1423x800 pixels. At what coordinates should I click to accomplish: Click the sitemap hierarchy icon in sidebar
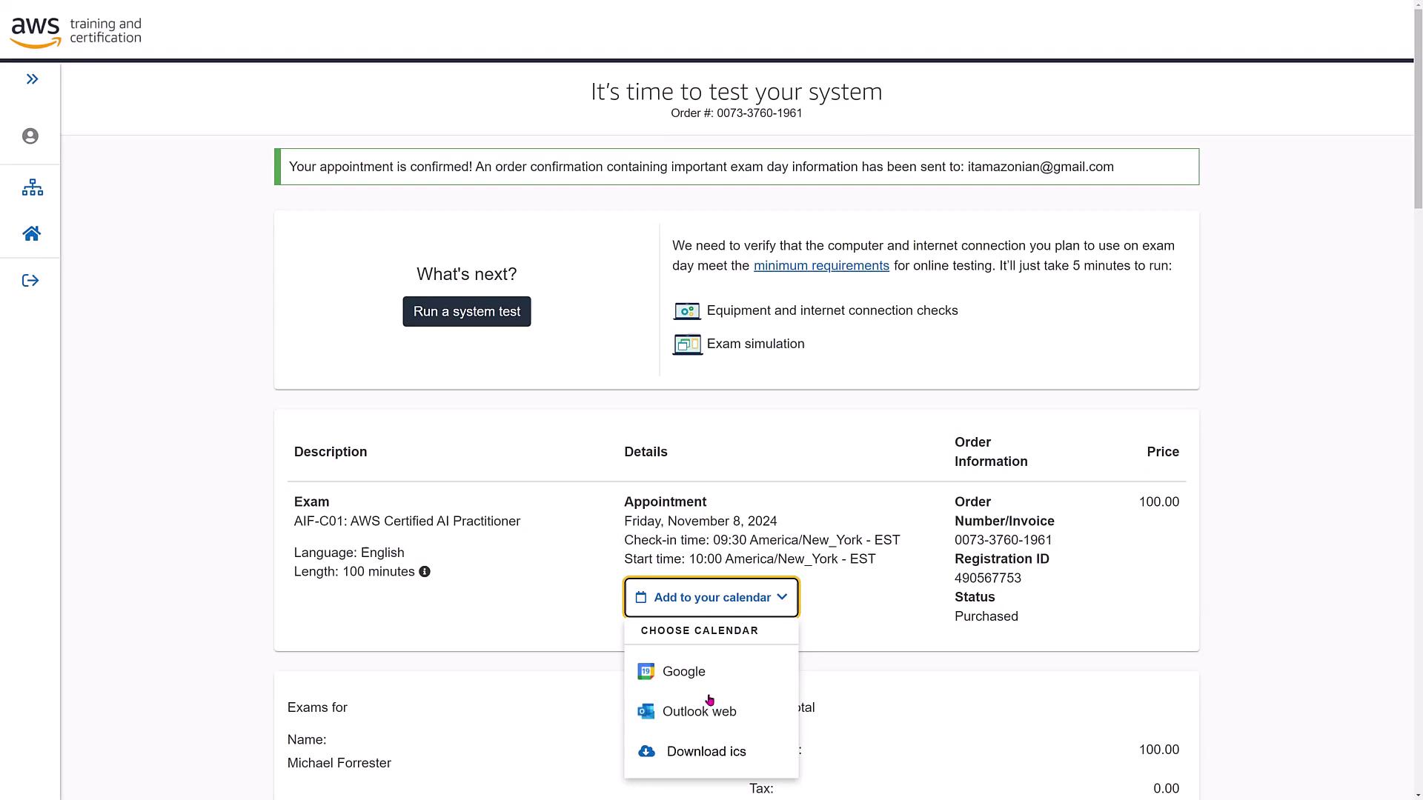pyautogui.click(x=32, y=187)
